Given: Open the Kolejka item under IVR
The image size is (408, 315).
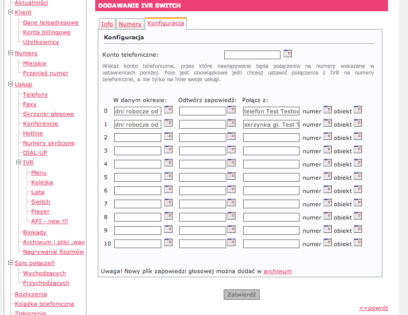Looking at the screenshot, I should coord(42,182).
